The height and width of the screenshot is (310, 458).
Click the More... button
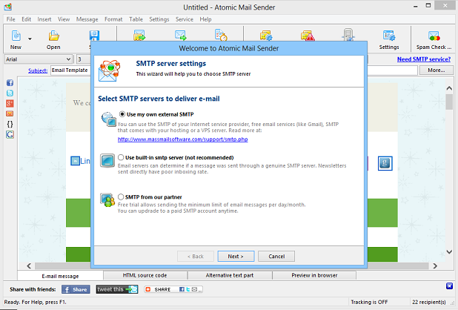pyautogui.click(x=437, y=70)
